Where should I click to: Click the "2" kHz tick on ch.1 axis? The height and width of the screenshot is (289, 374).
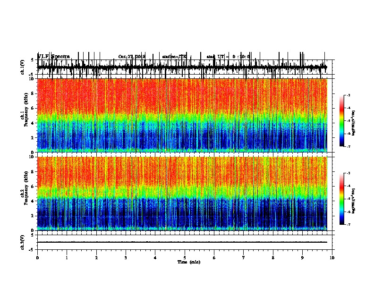point(33,137)
